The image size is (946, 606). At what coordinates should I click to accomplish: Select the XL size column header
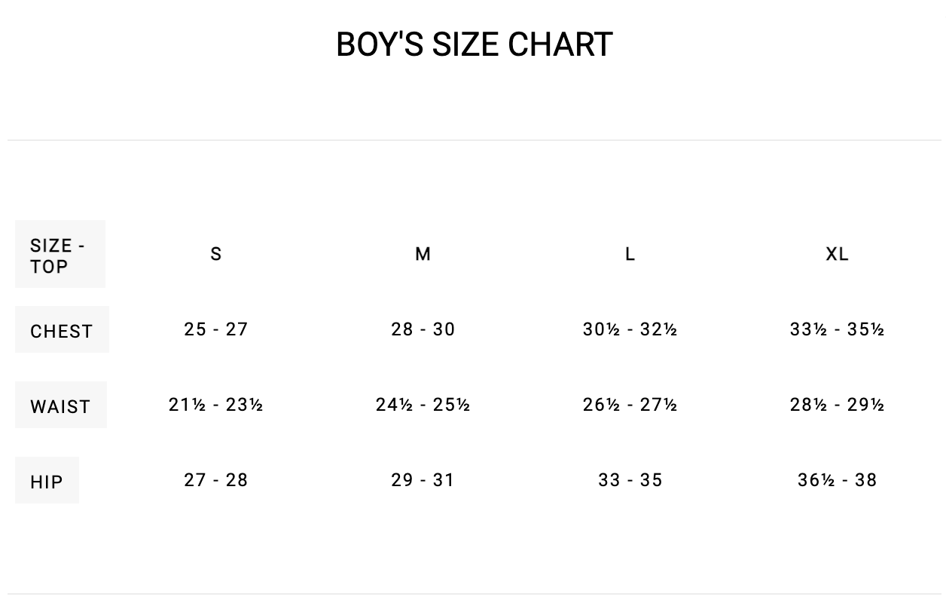838,254
